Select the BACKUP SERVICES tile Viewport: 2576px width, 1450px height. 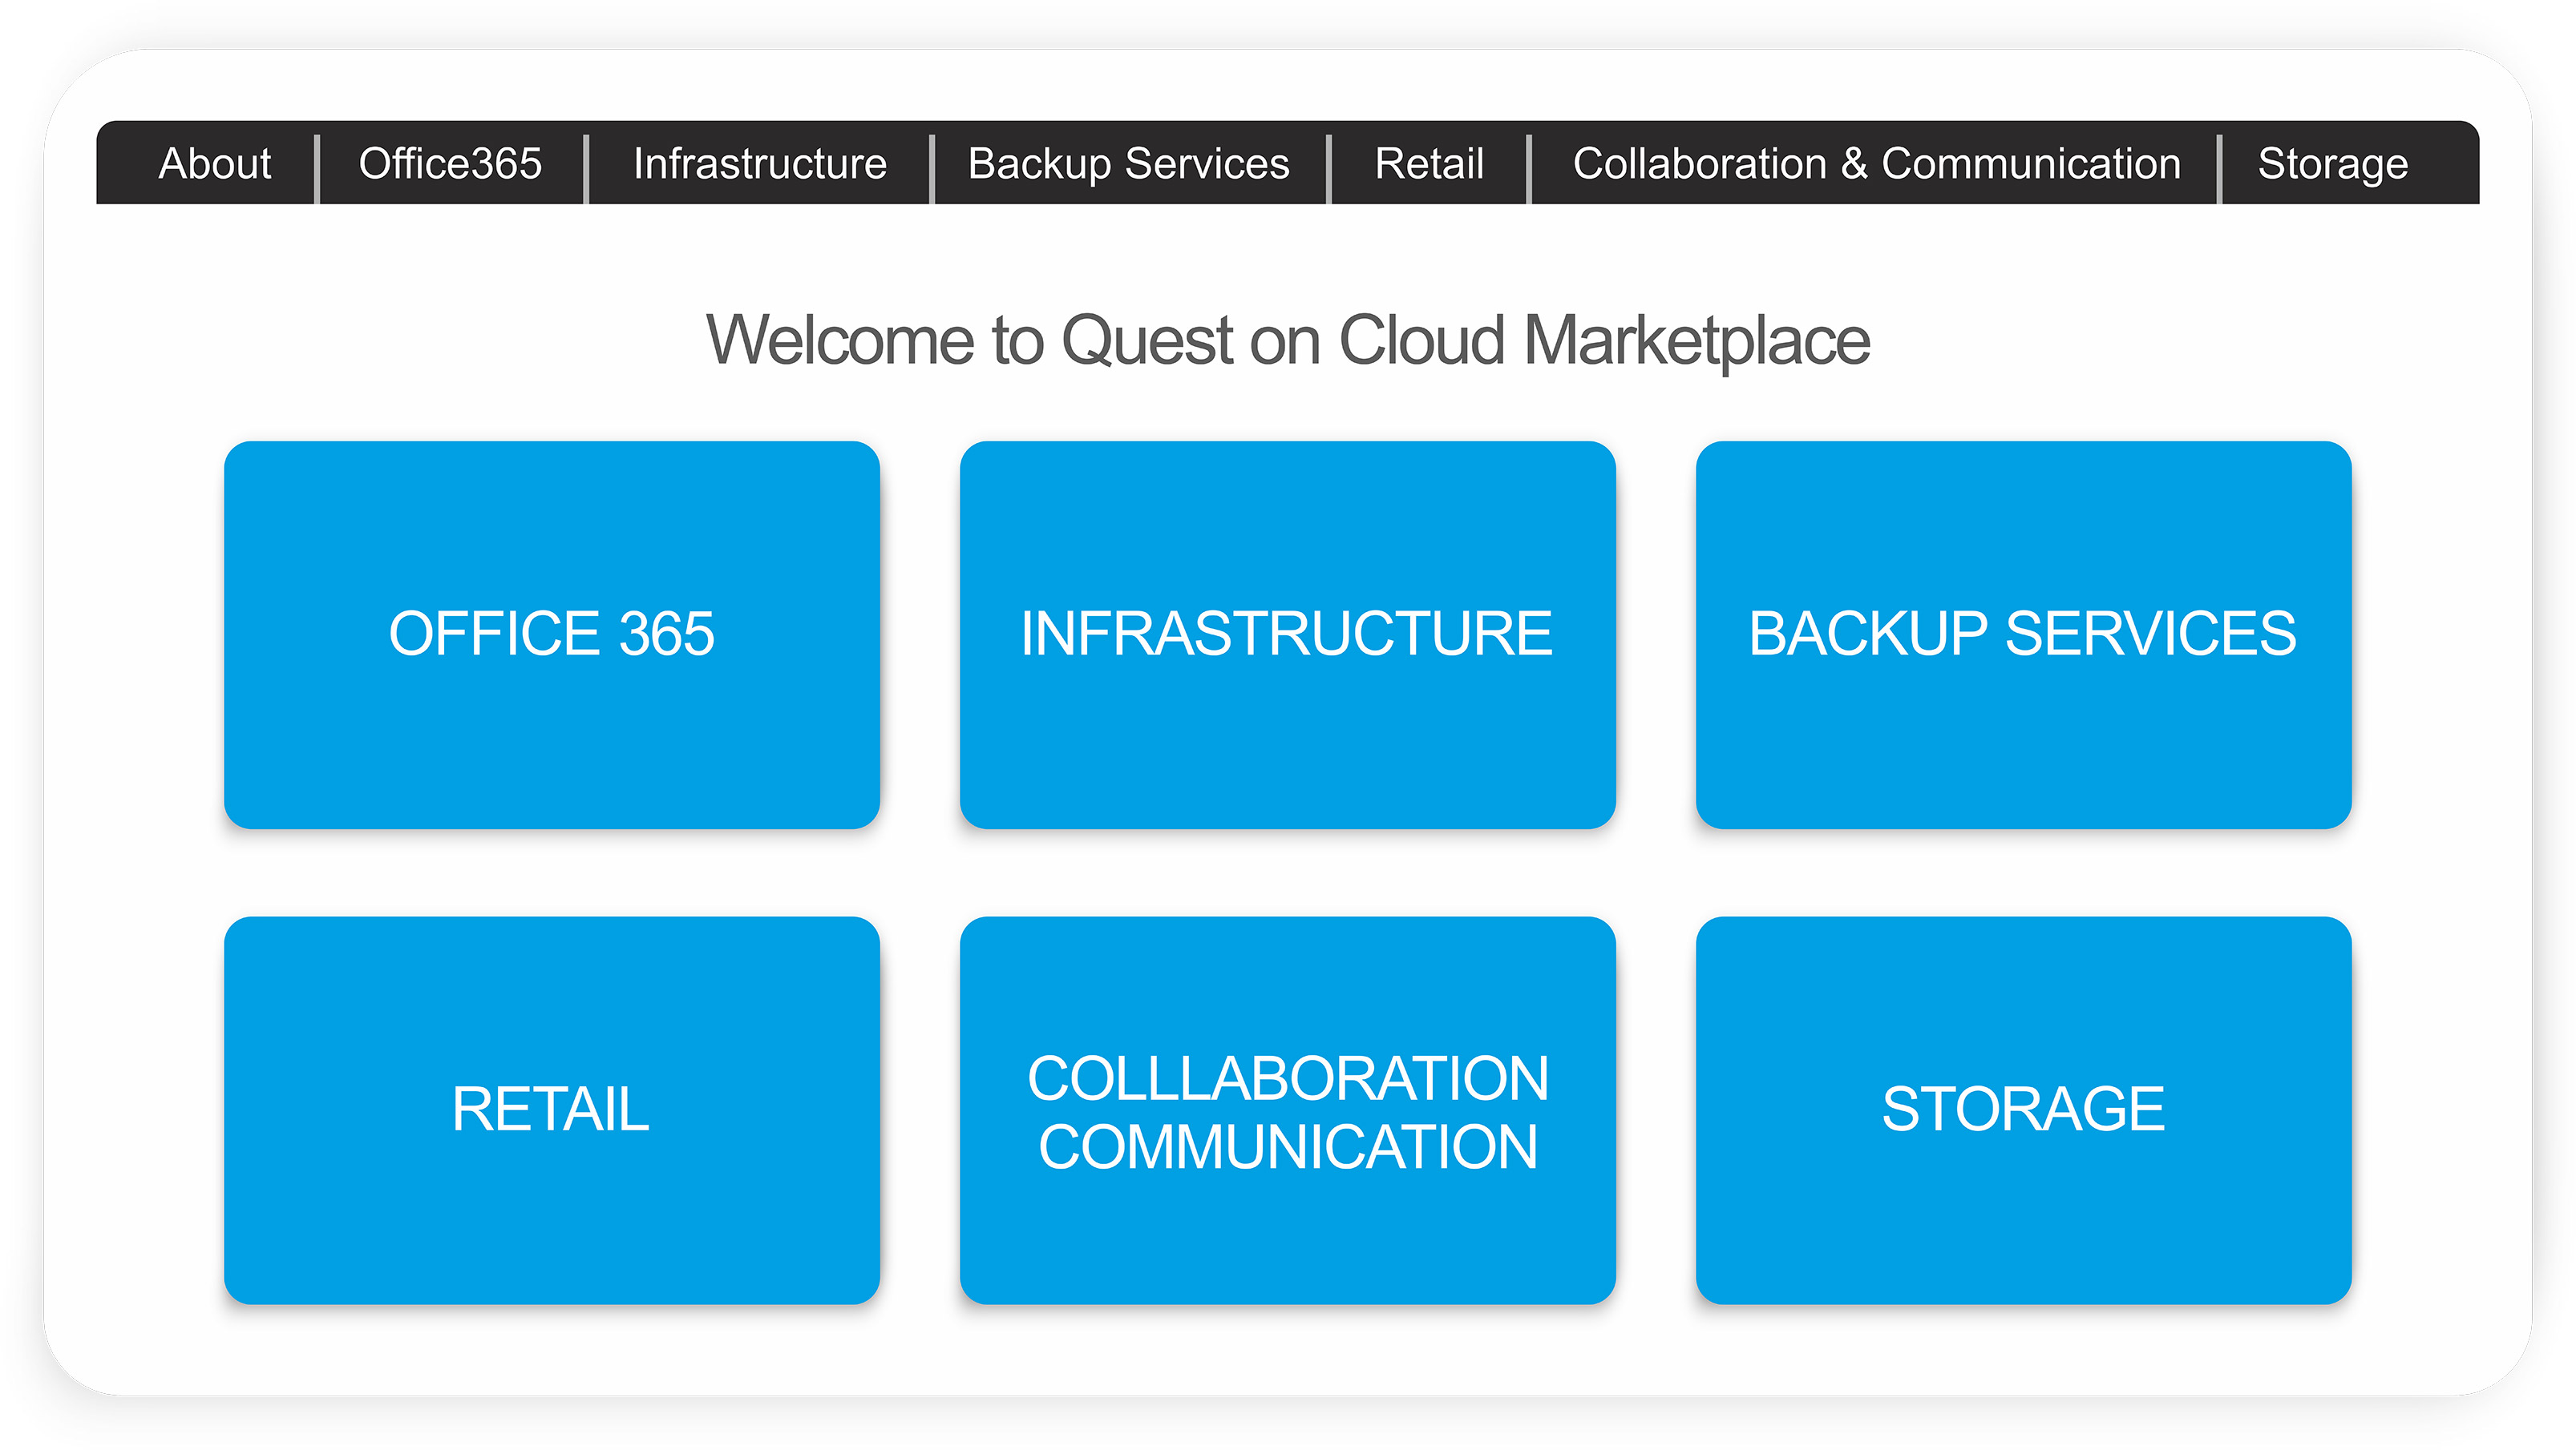click(2024, 634)
